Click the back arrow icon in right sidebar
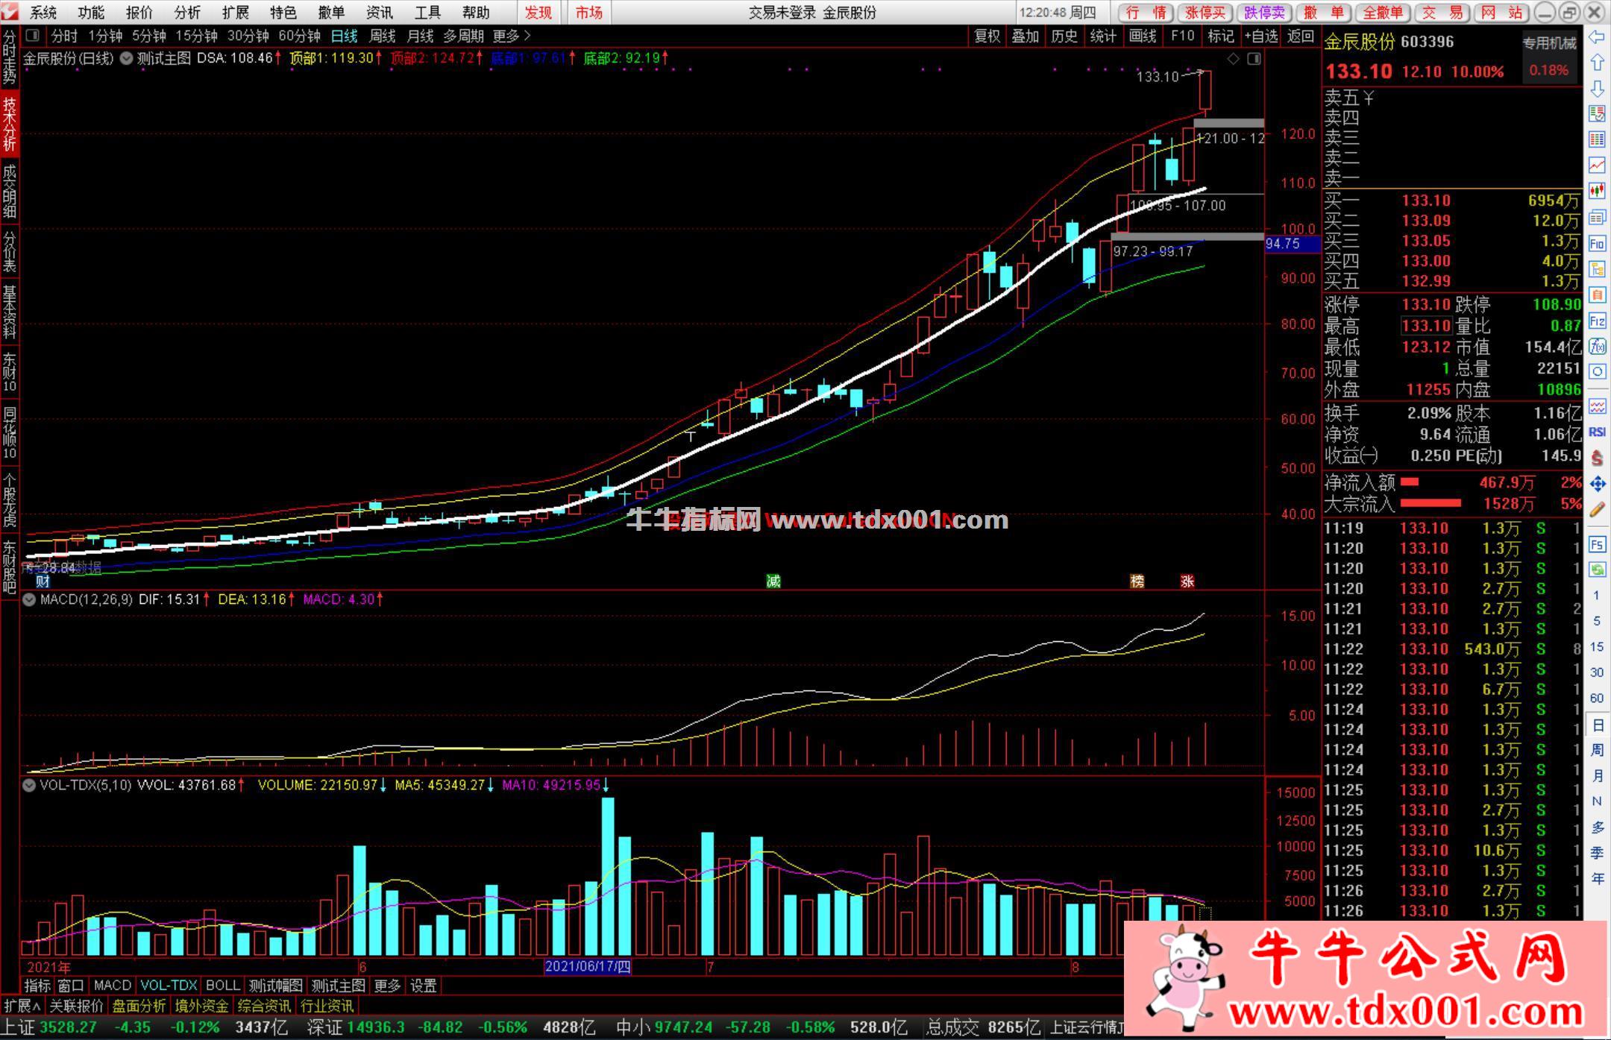The width and height of the screenshot is (1611, 1040). click(1597, 37)
